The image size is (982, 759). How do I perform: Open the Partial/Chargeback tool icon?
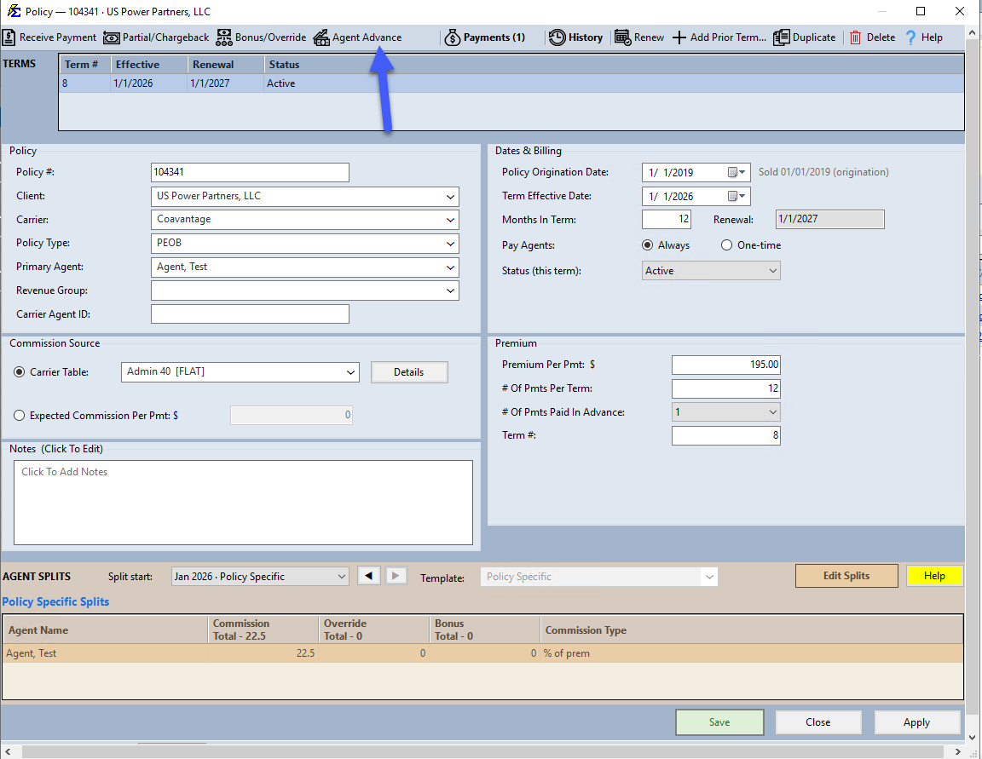tap(112, 37)
